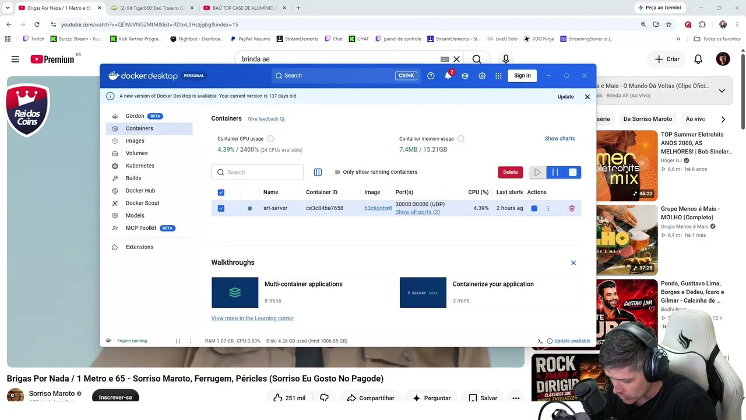The image size is (746, 420).
Task: Open the Chrome tab search dropdown
Action: click(x=8, y=8)
